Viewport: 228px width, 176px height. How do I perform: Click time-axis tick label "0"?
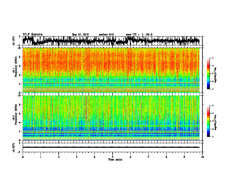[x=23, y=157]
